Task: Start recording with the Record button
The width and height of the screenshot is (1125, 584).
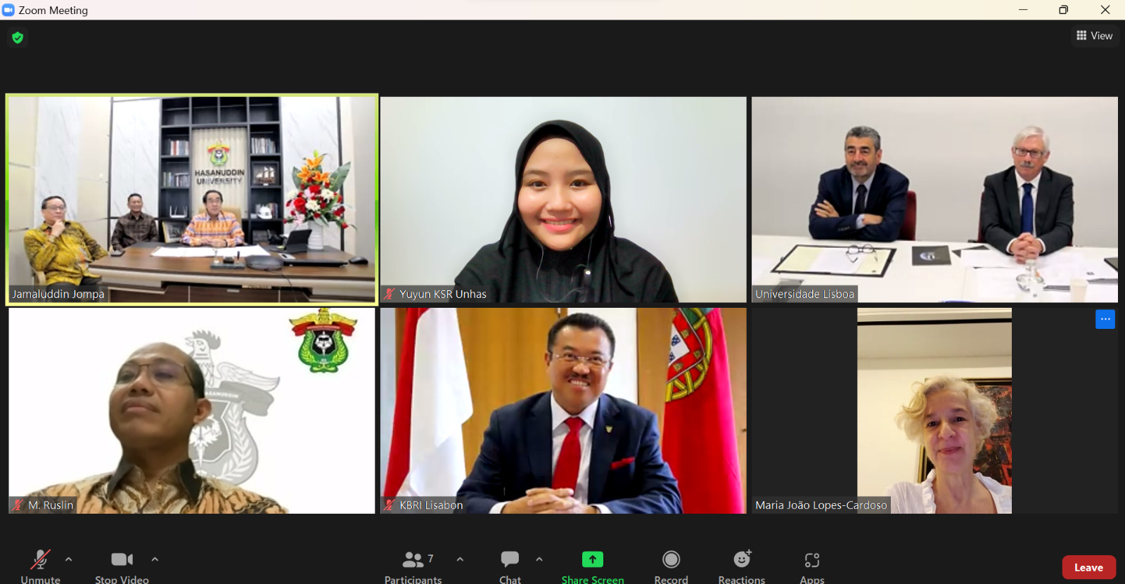Action: click(671, 566)
